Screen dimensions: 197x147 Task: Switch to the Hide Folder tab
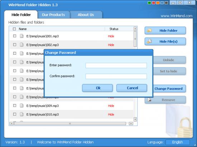21,15
